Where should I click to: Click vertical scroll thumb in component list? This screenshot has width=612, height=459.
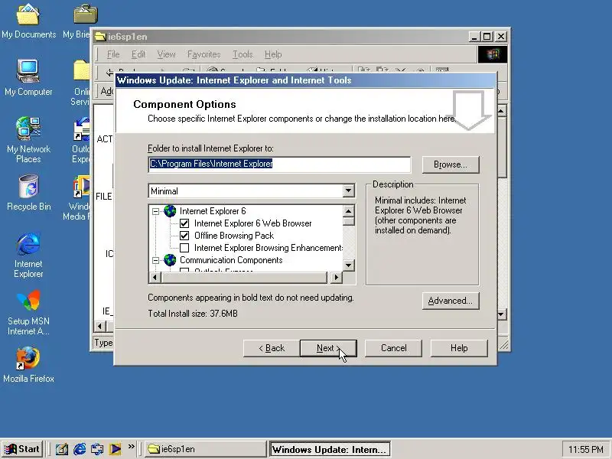click(349, 221)
